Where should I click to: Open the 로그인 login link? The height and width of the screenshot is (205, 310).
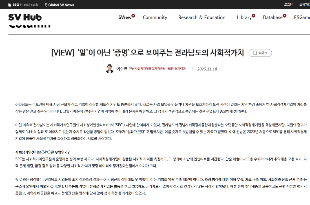tap(288, 5)
